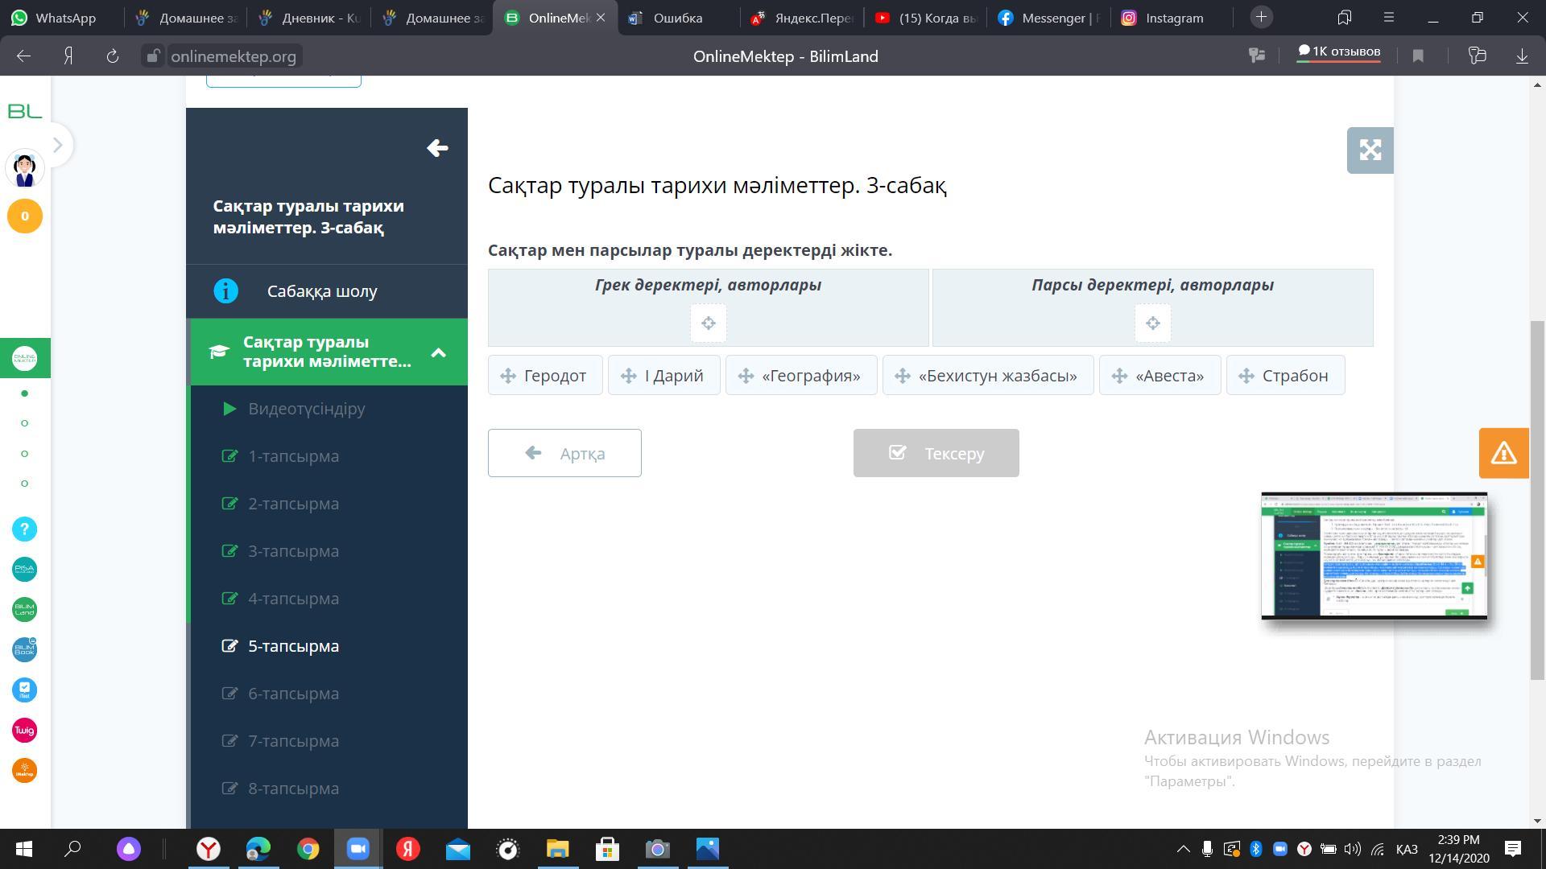The height and width of the screenshot is (869, 1546).
Task: Collapse the Сақтар туралы тарихи мәліметтер section
Action: 438,352
